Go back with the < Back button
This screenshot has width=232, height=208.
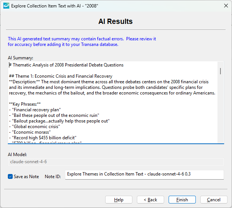pyautogui.click(x=150, y=200)
